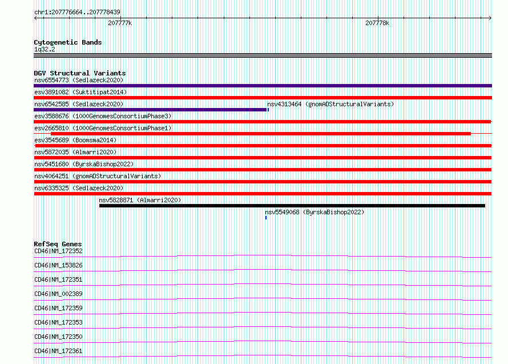Screen dimensions: 508x364
Task: Click the black bar of nsv5828871
Action: pyautogui.click(x=292, y=206)
